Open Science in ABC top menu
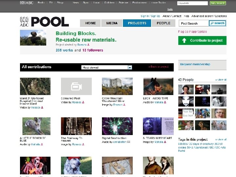Image resolution: width=236 pixels, height=177 pixels. click(x=123, y=3)
